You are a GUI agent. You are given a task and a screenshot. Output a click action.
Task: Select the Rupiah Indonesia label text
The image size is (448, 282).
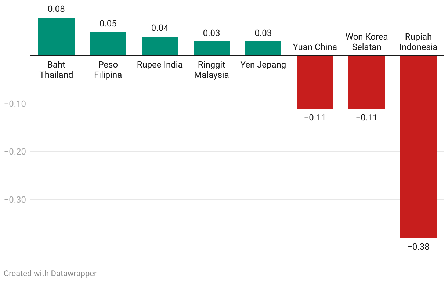418,42
